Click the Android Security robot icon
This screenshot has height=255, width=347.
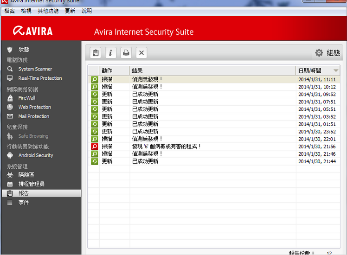click(x=10, y=155)
